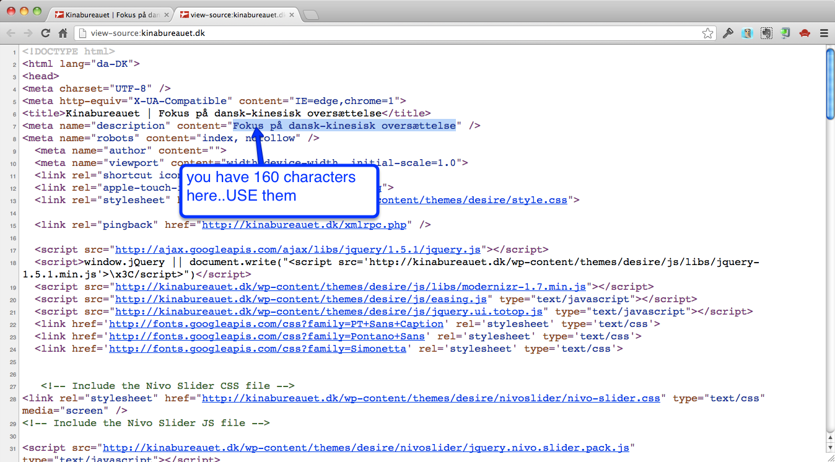Click the green monitor extension icon
Screen dimensions: 835x462
click(785, 33)
